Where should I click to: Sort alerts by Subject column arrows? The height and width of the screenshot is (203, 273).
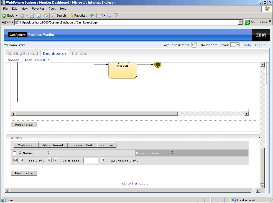tap(49, 152)
